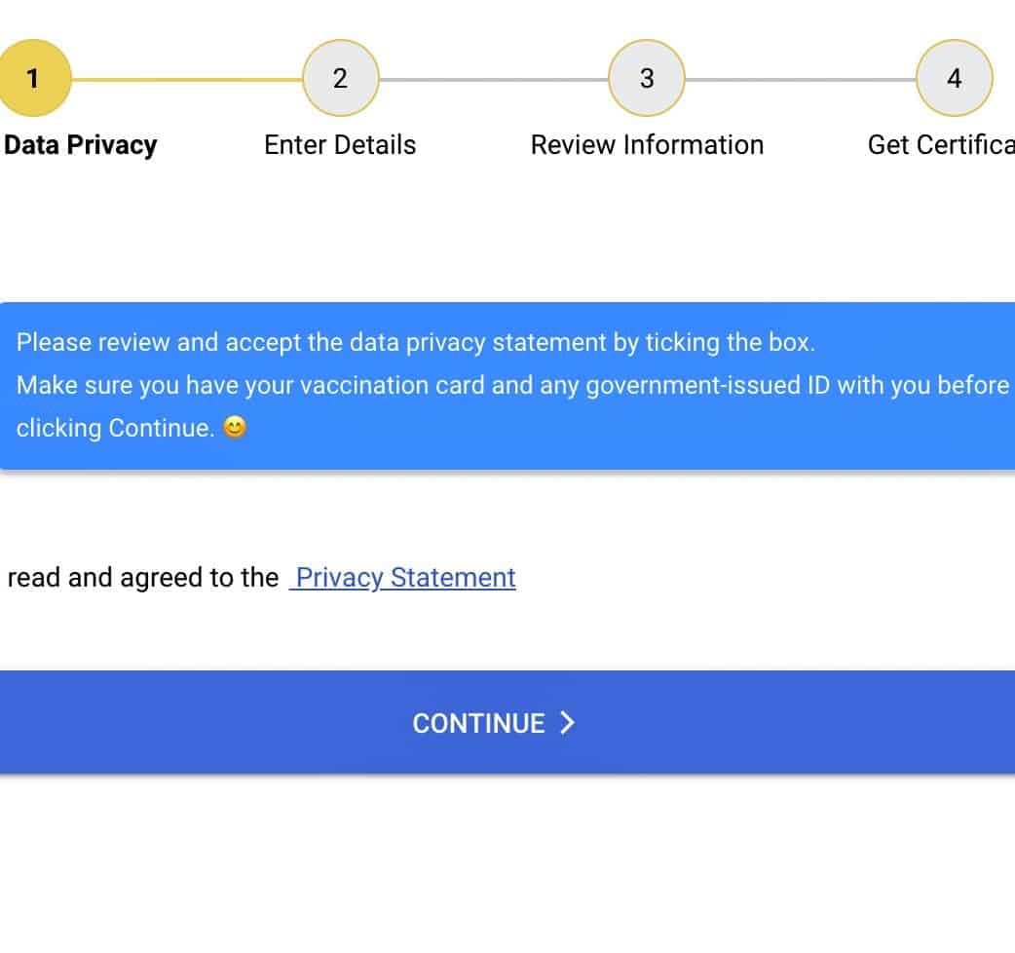Go to step 2 circle
Screen dimensions: 1015x953
click(340, 78)
